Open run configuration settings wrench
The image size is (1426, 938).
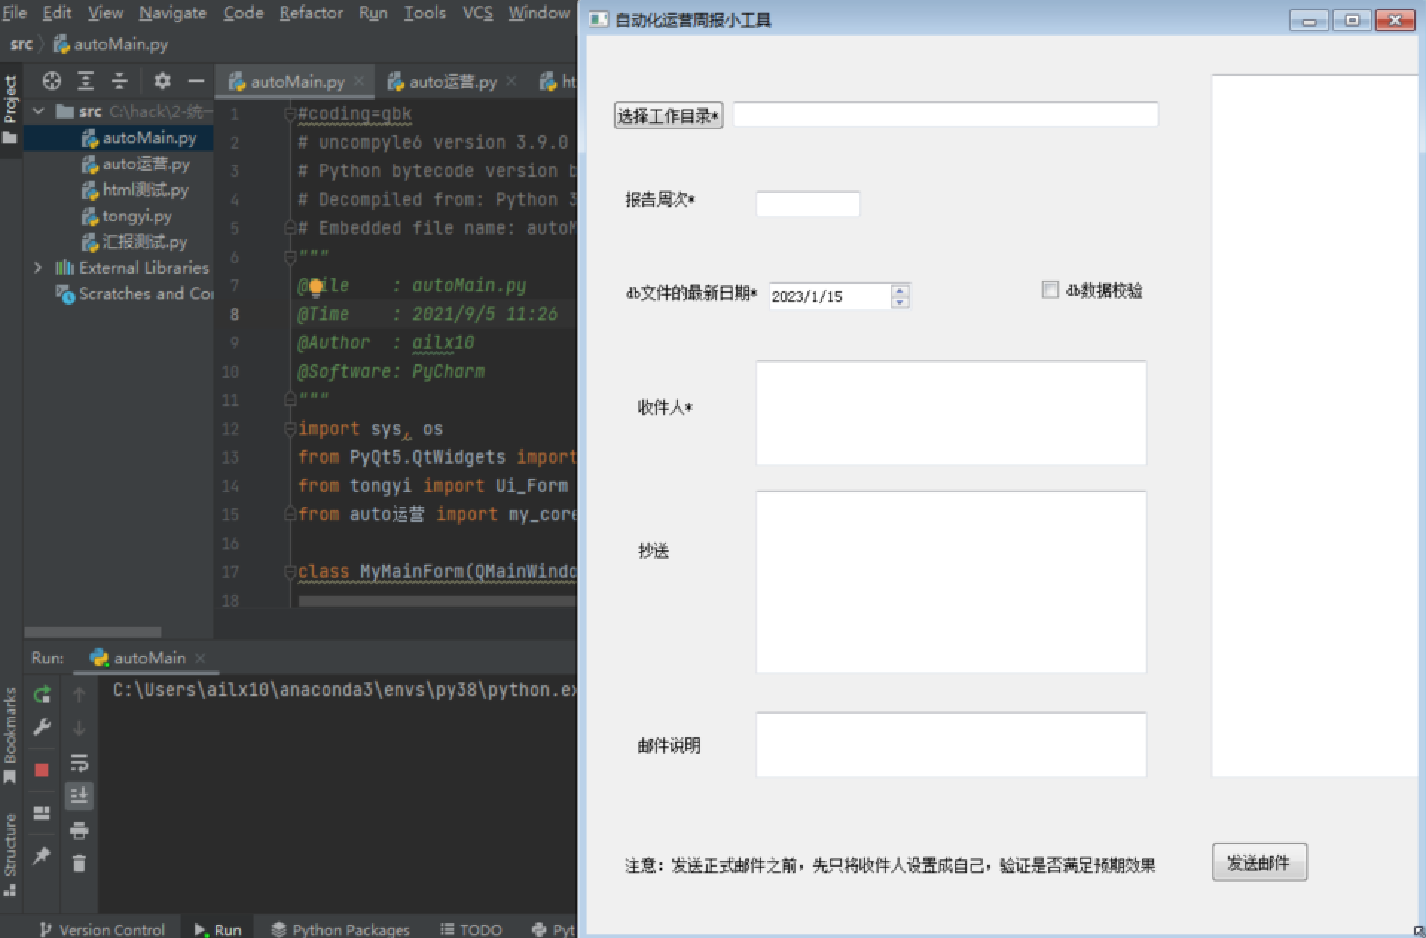tap(42, 727)
